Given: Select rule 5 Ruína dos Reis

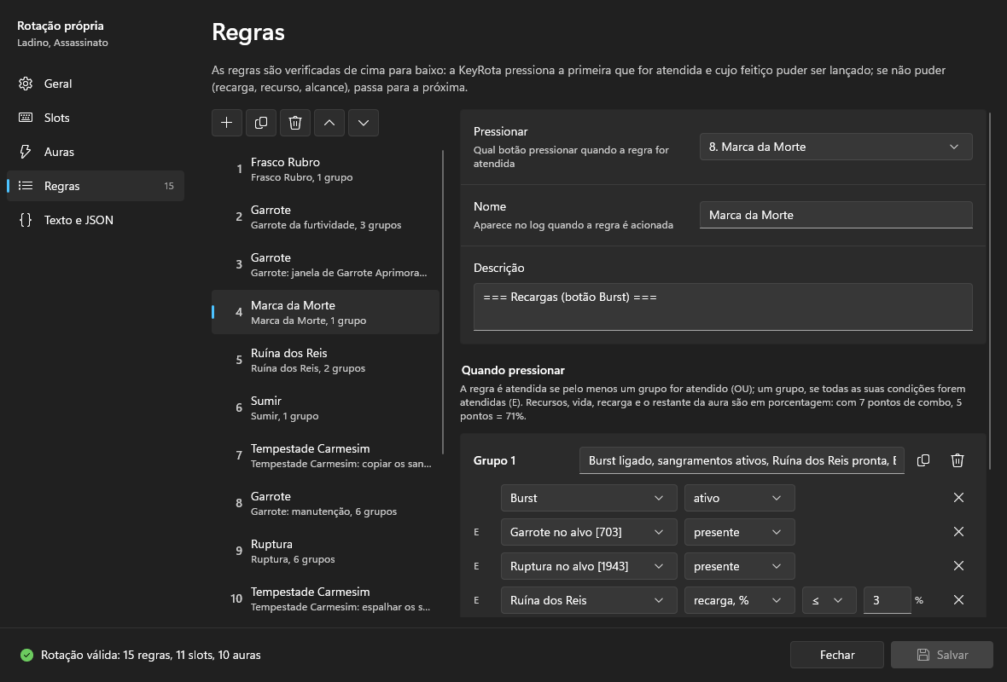Looking at the screenshot, I should (326, 360).
